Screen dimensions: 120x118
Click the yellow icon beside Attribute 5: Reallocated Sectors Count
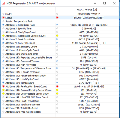click(x=4, y=36)
